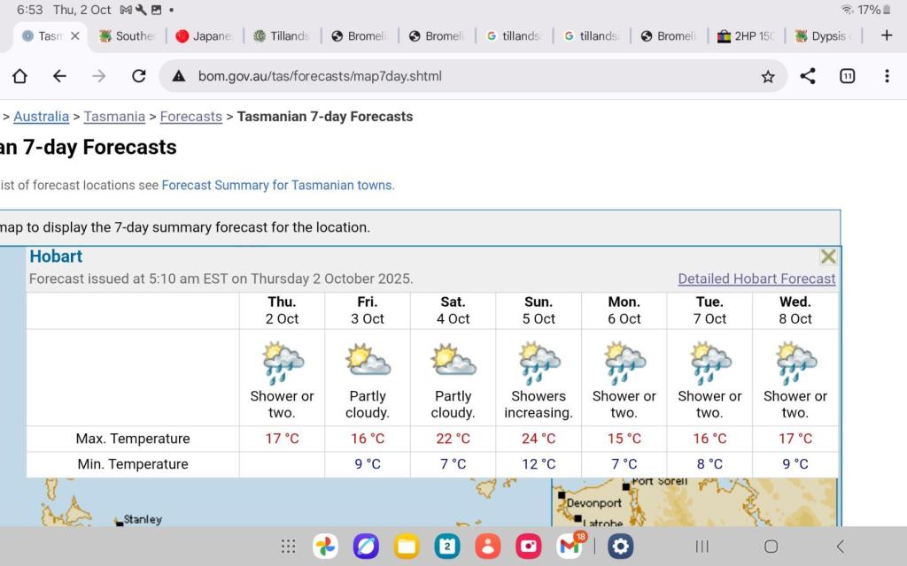
Task: Bookmark this page using the star icon
Action: point(769,76)
